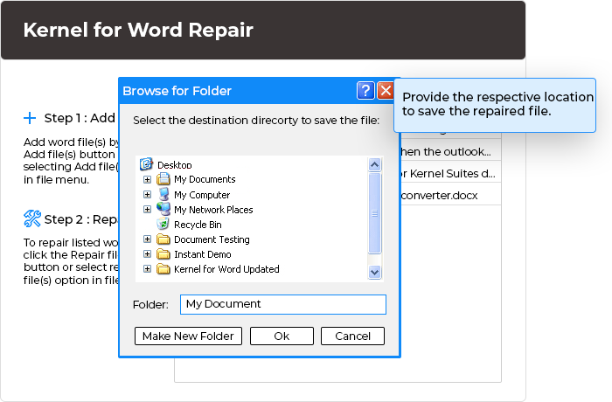This screenshot has height=402, width=612.
Task: Click the Recycle Bin icon
Action: [163, 224]
